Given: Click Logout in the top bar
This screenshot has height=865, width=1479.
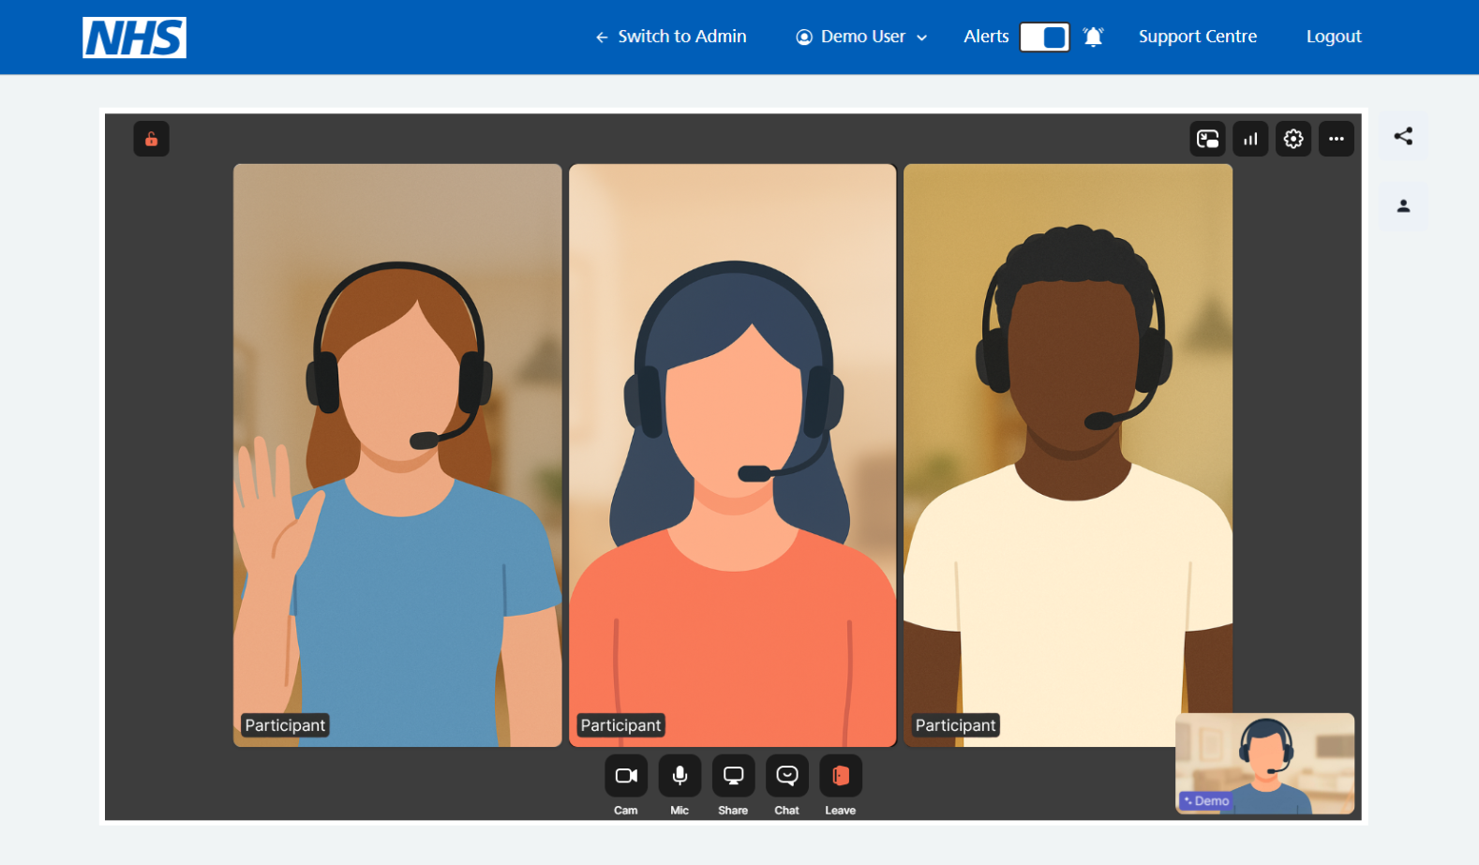Looking at the screenshot, I should (1333, 37).
